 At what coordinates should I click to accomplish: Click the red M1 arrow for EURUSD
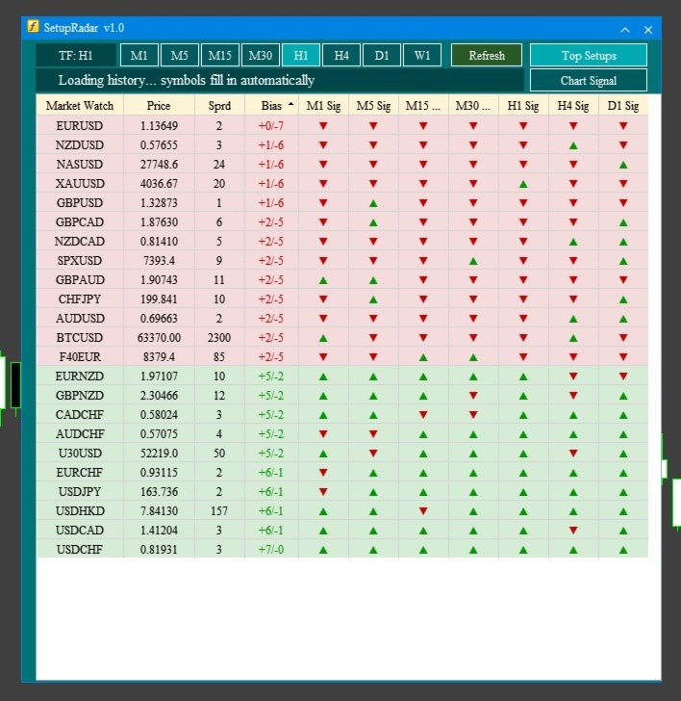point(323,126)
